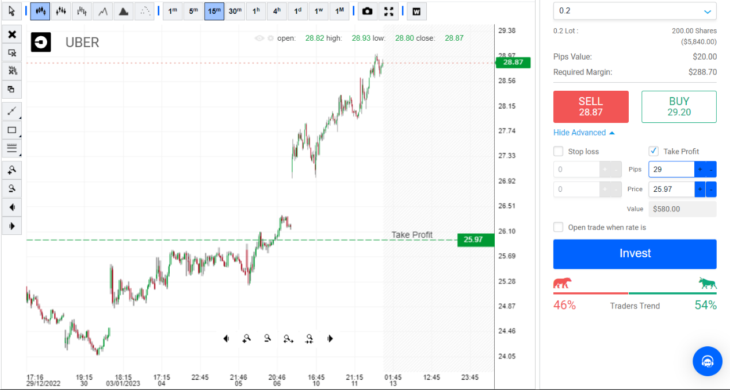Open the line drawing tool menu
This screenshot has height=390, width=730.
12,111
